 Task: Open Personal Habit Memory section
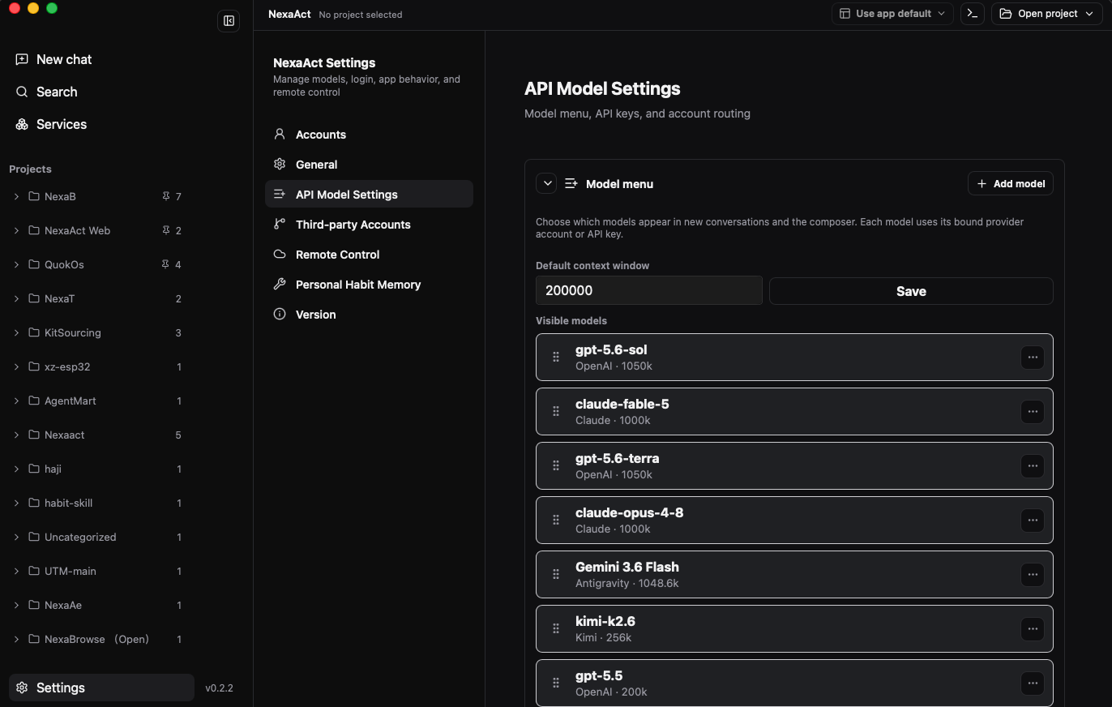click(x=369, y=285)
